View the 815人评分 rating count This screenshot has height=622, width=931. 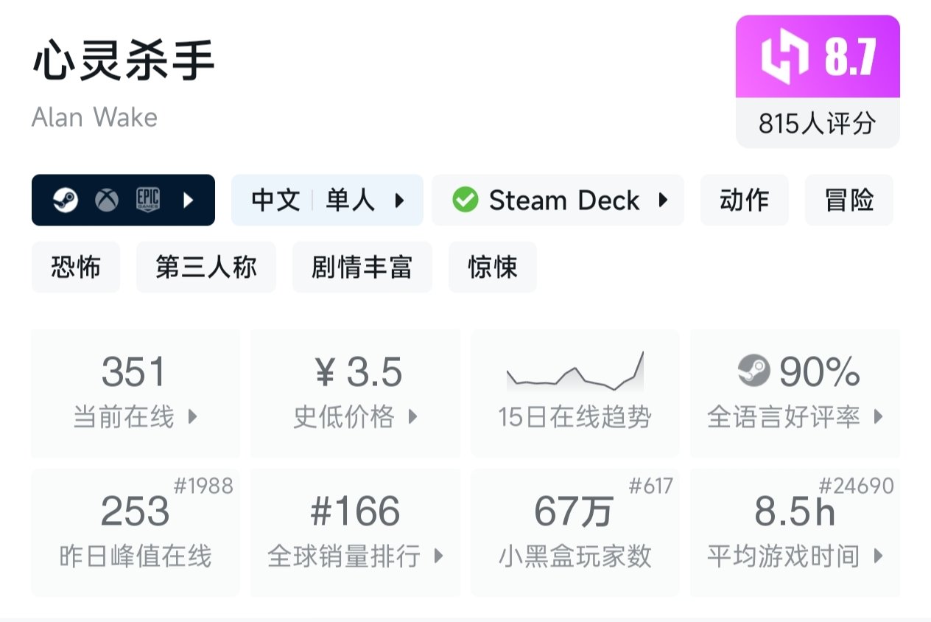pyautogui.click(x=817, y=123)
